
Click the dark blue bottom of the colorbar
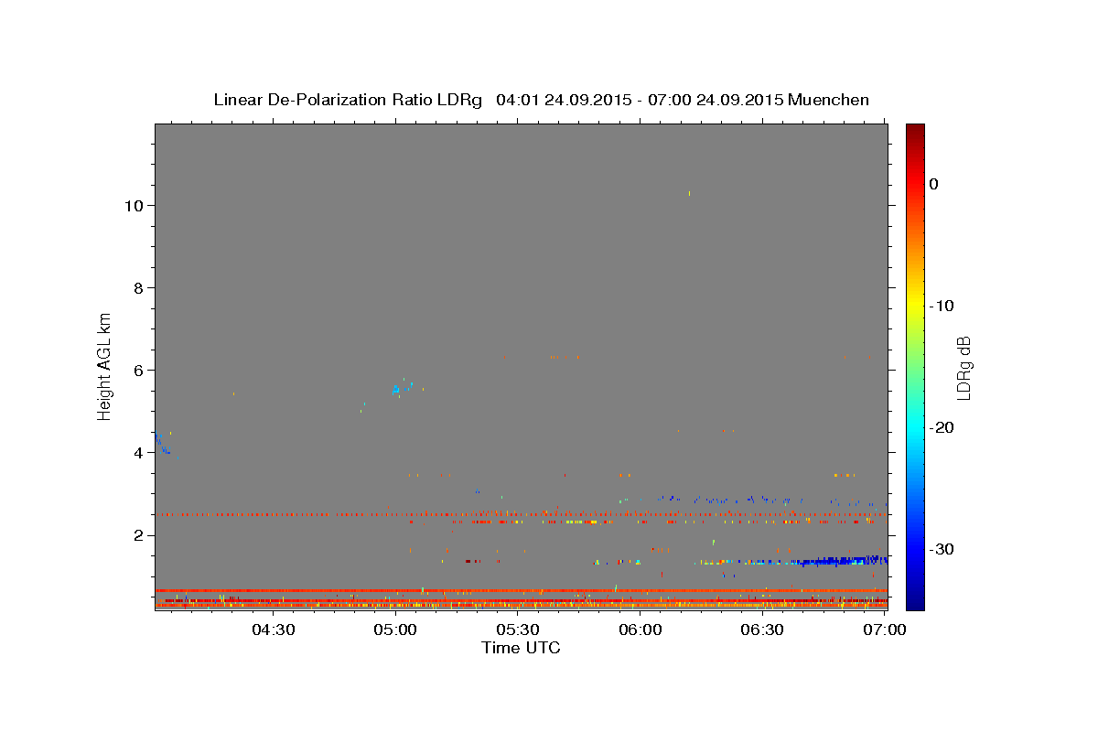click(x=915, y=599)
